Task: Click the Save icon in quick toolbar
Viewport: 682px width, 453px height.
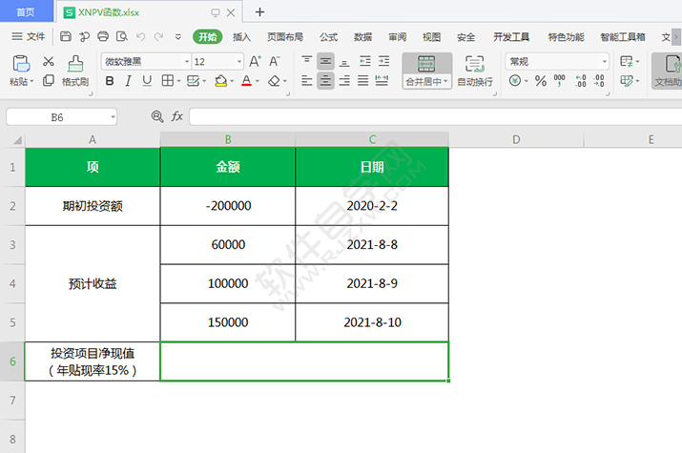Action: (x=66, y=36)
